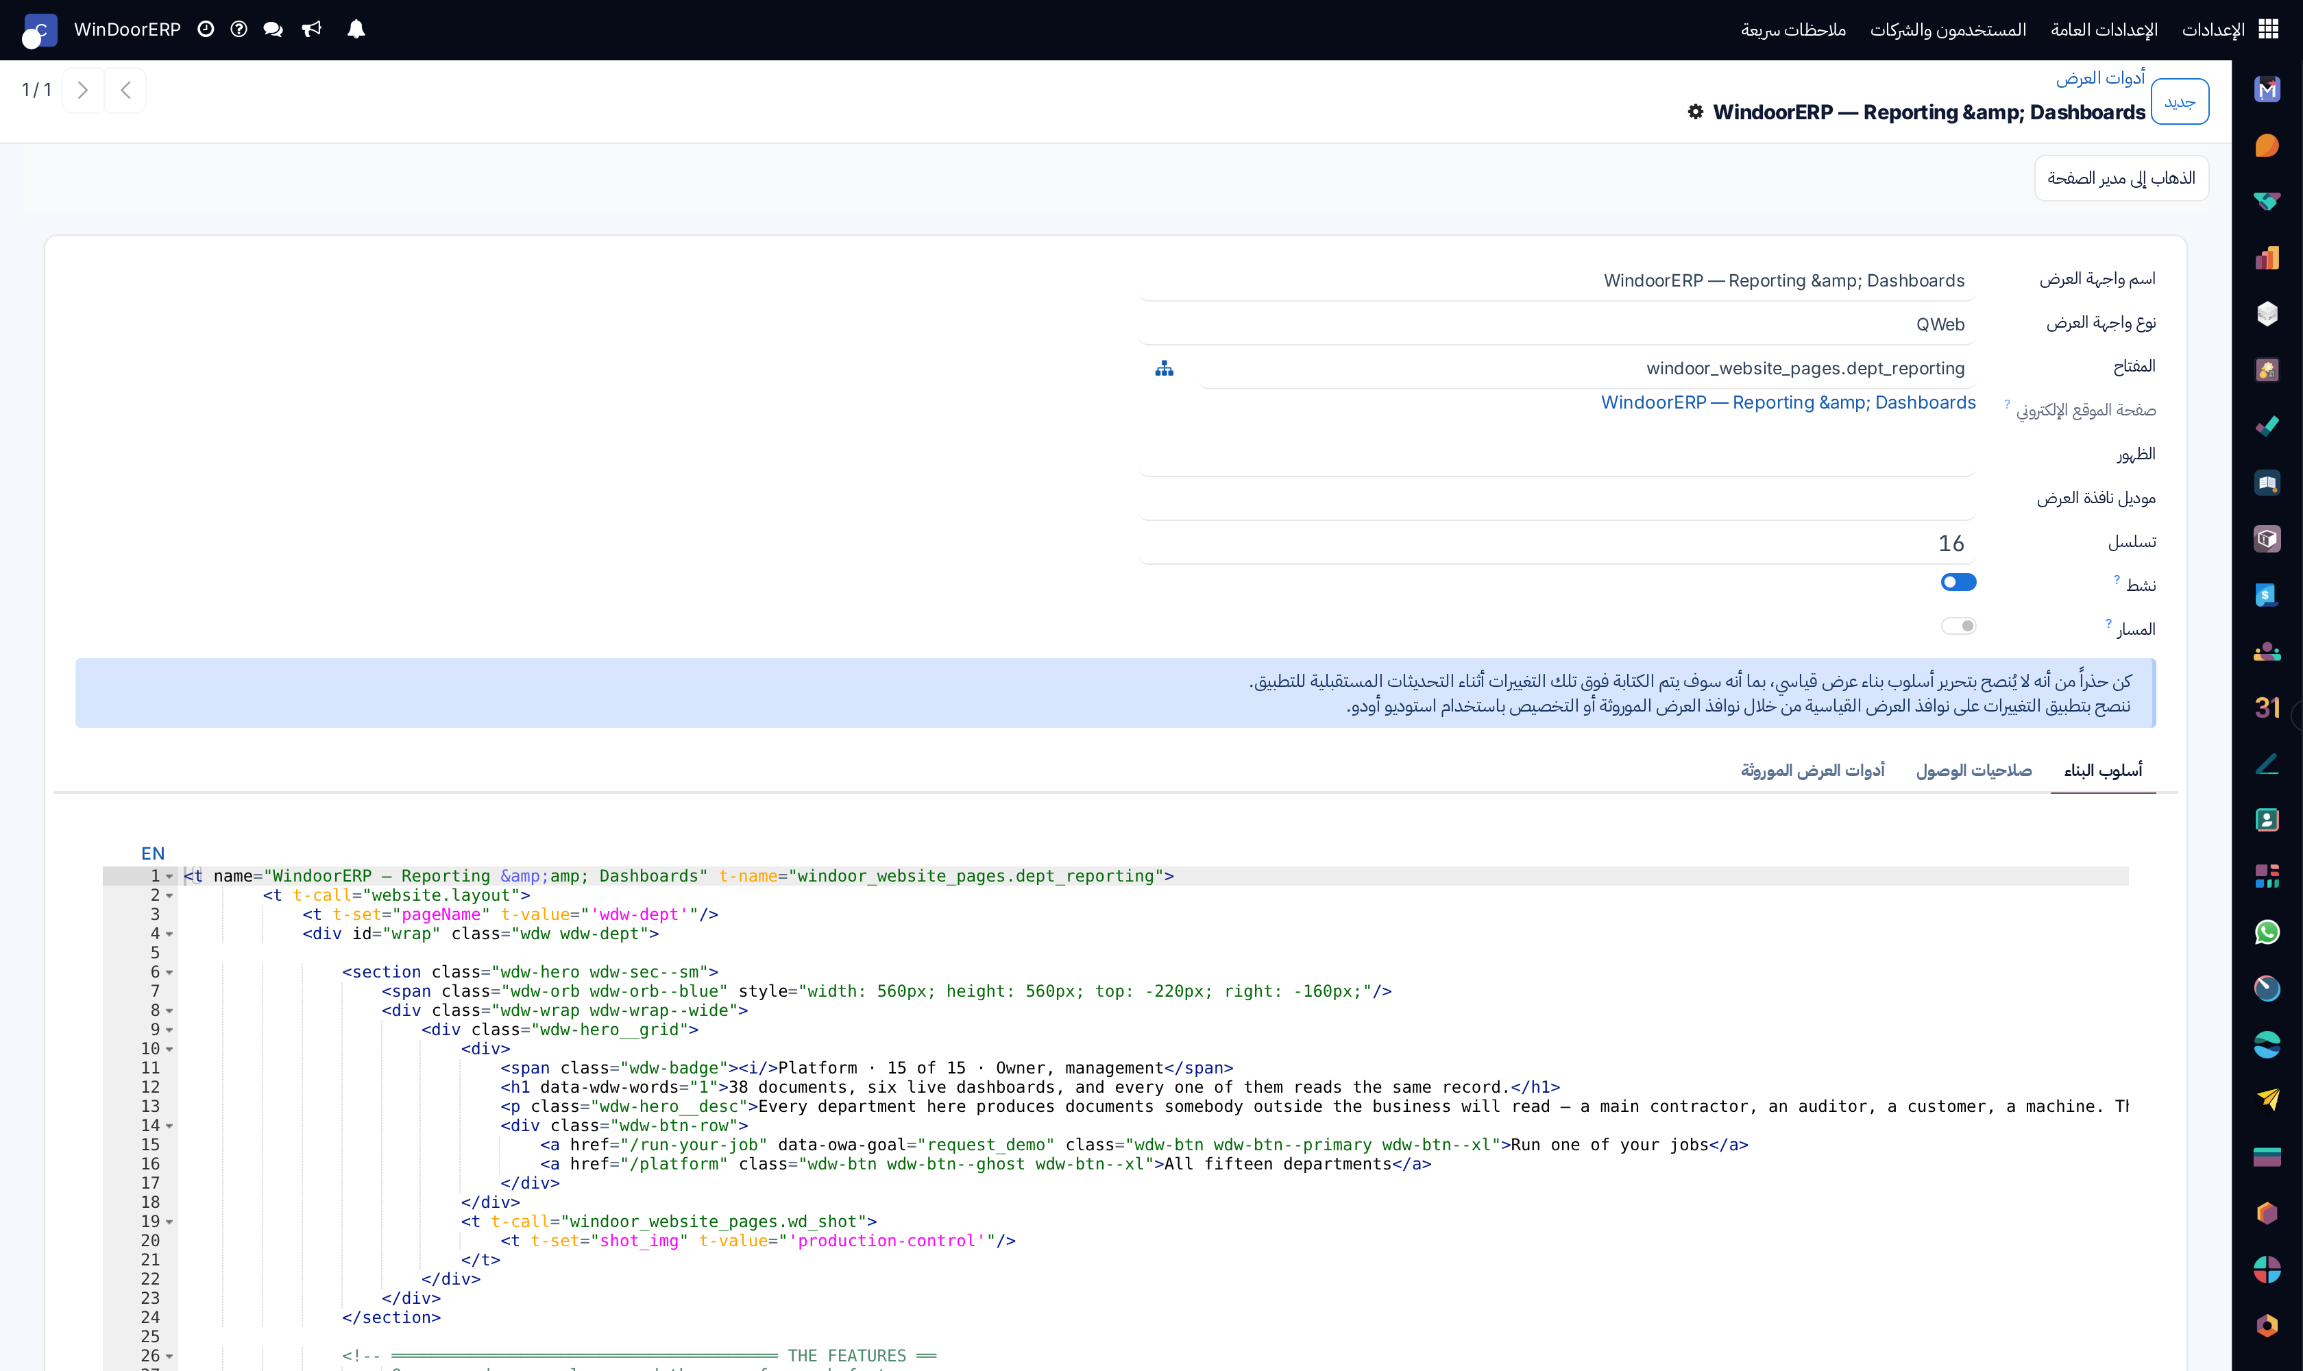This screenshot has height=1371, width=2303.
Task: Fold the section block at line 6
Action: click(x=170, y=973)
